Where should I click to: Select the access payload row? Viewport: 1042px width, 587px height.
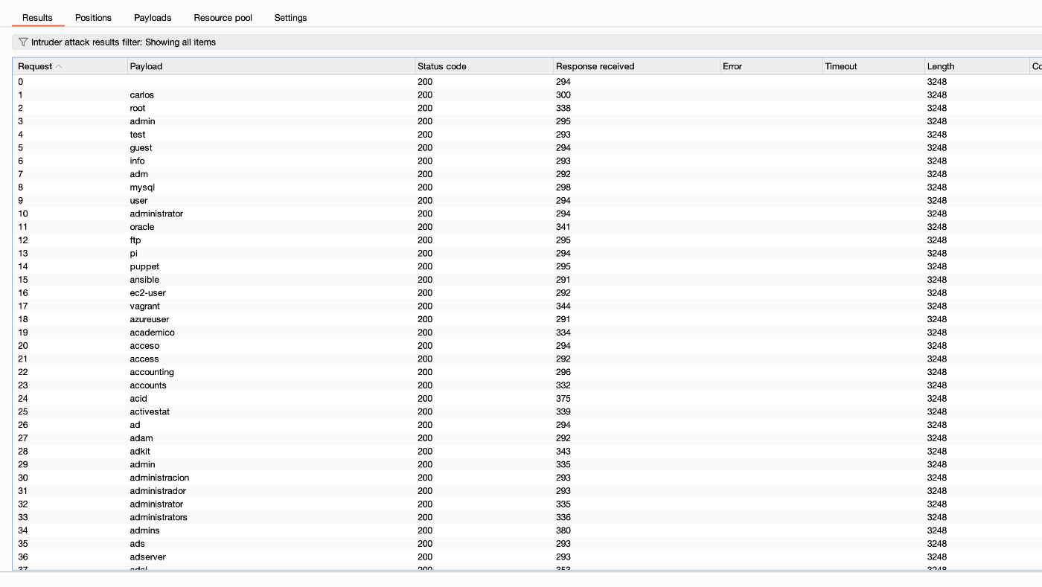(x=527, y=359)
